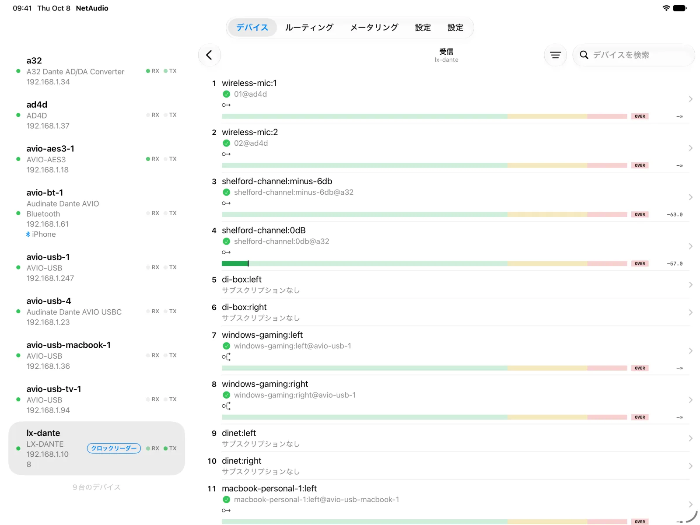Click the RX indicator for a32

point(153,71)
